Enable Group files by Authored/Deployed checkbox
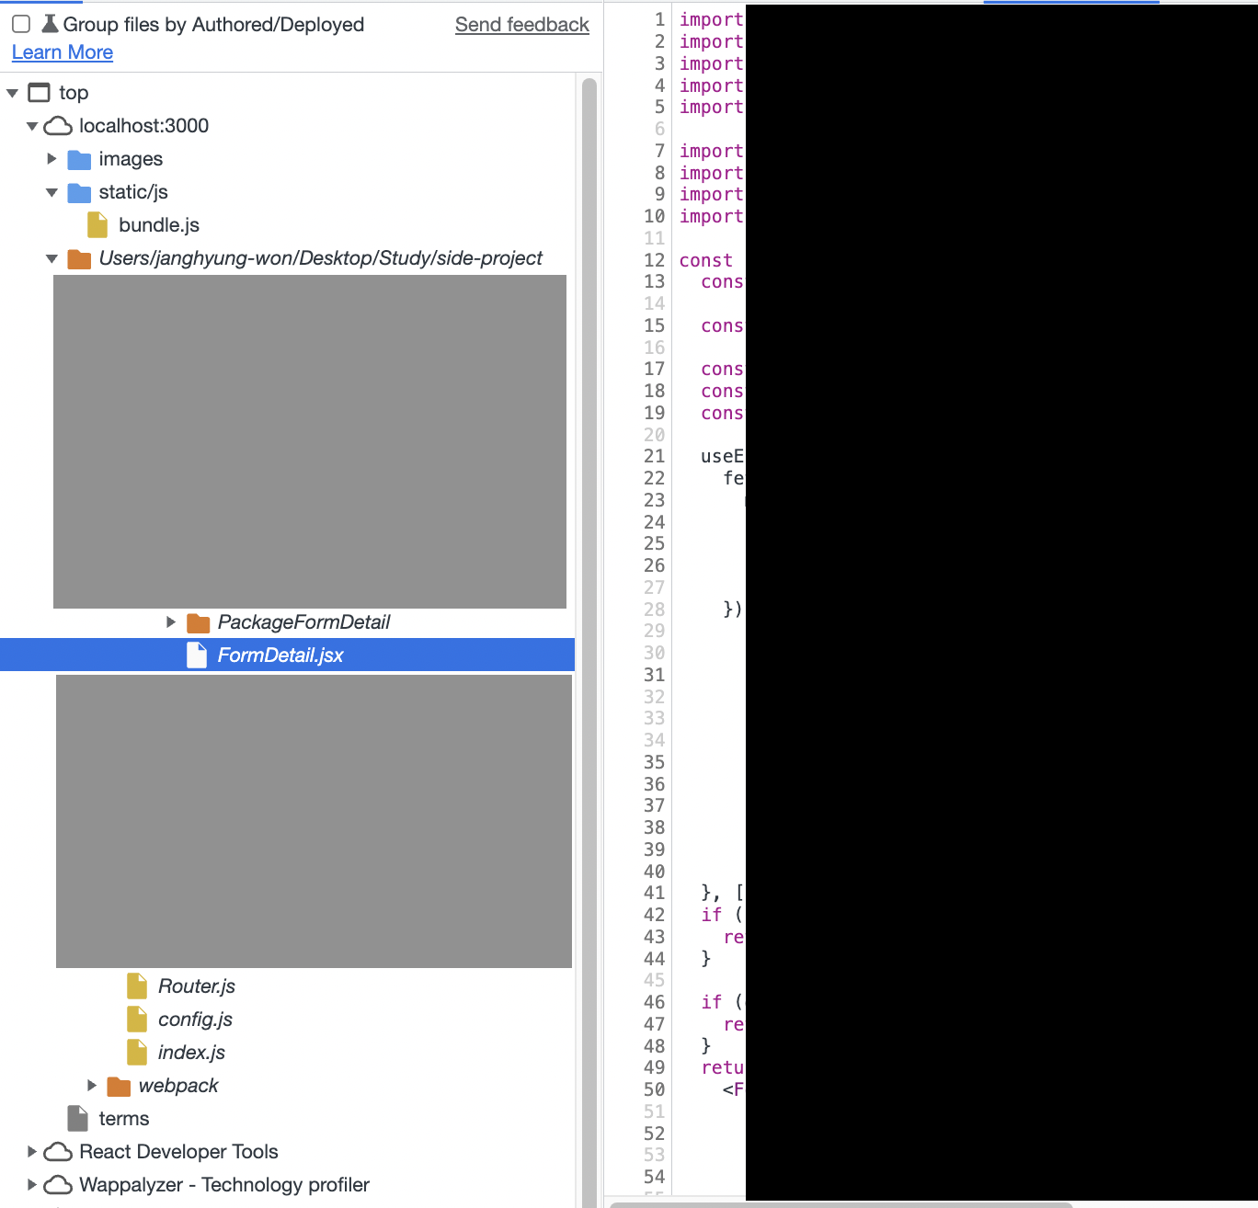This screenshot has height=1208, width=1258. [x=21, y=25]
